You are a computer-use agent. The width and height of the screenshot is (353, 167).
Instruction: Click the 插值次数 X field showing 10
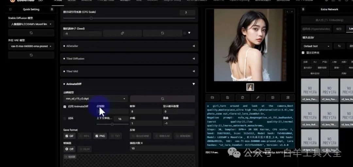(x=162, y=148)
